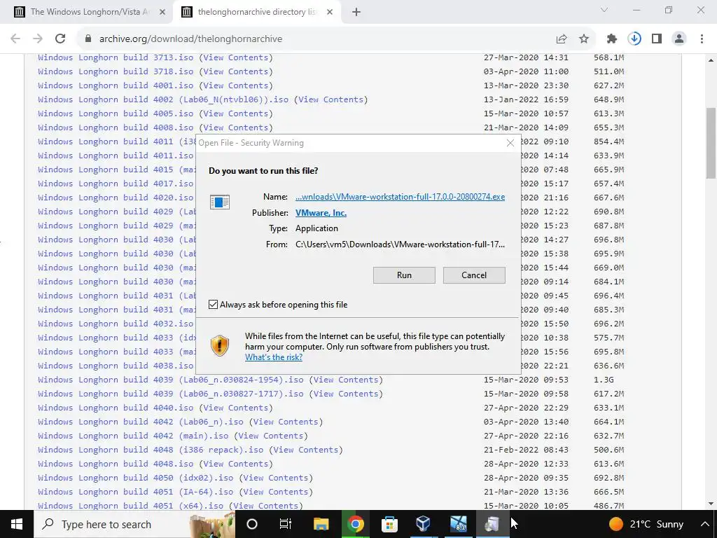Open the weather widget 21°C Sunny
Screen dimensions: 717x538
click(646, 524)
